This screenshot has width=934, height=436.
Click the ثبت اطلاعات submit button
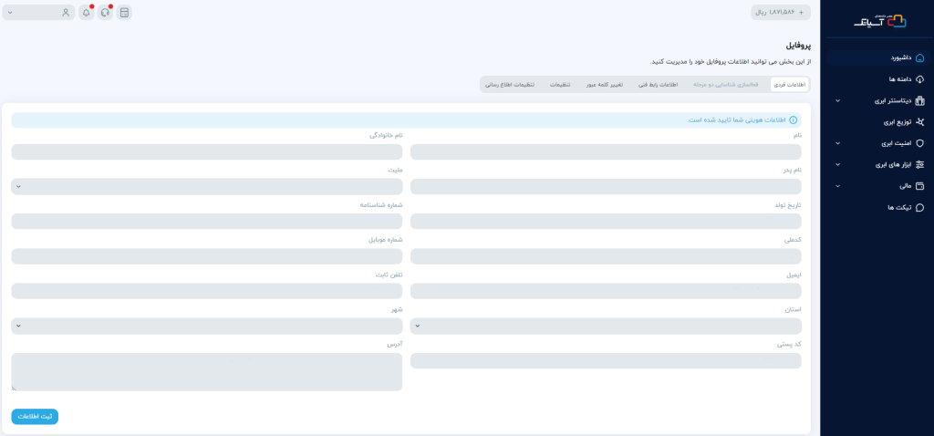pyautogui.click(x=35, y=416)
